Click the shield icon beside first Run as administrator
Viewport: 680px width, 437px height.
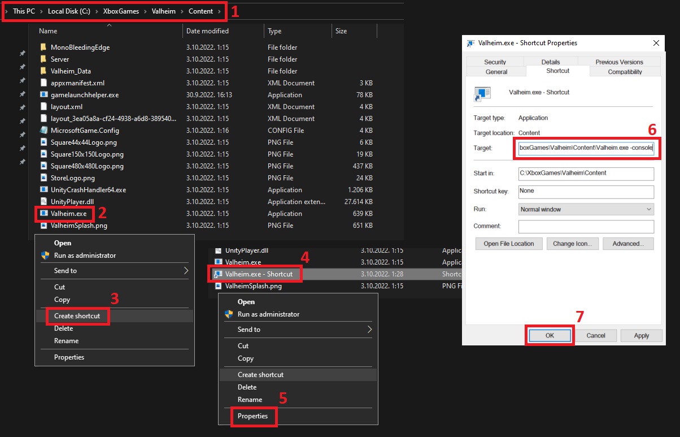point(45,256)
